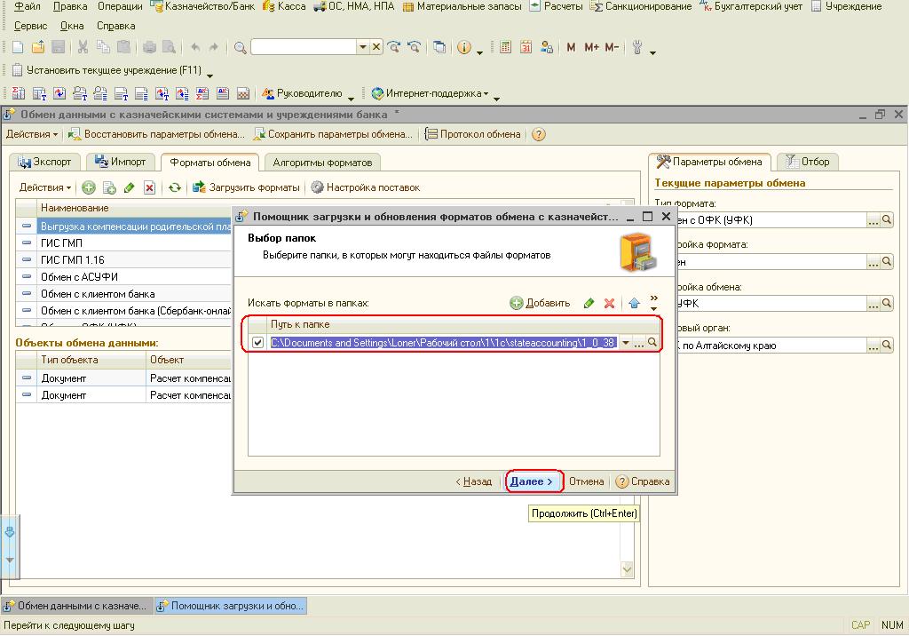The width and height of the screenshot is (909, 636).
Task: Open the Казначейство/Банк menu
Action: (x=202, y=6)
